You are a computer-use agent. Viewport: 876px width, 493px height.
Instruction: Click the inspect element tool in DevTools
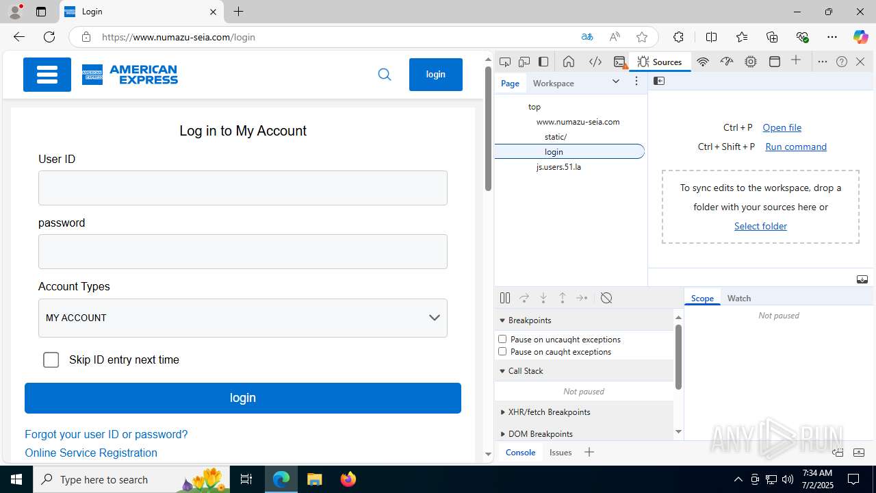coord(505,62)
